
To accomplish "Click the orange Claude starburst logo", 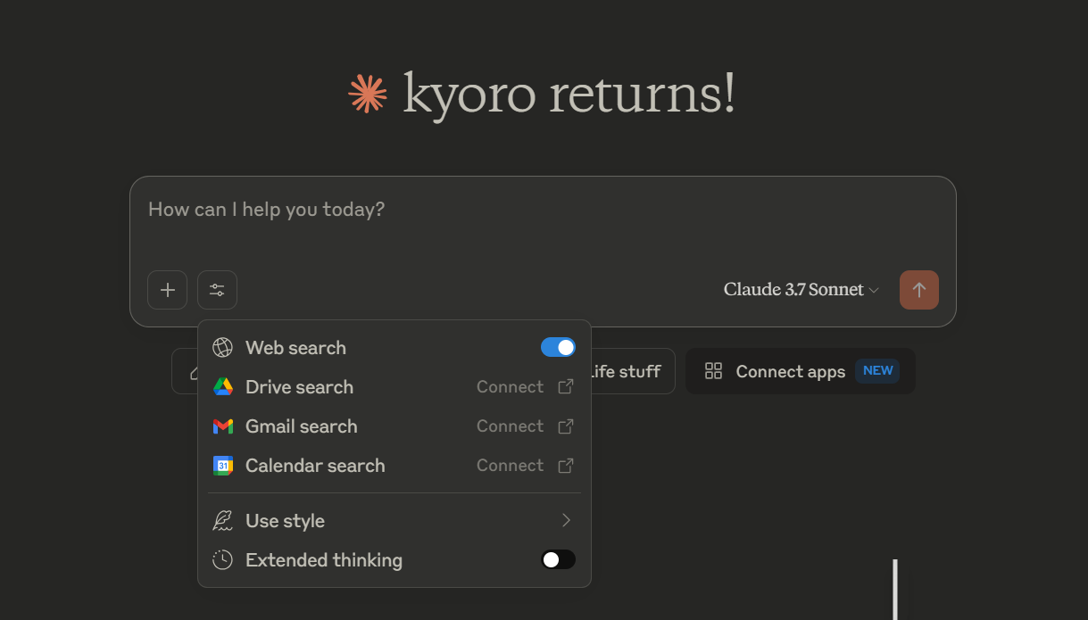I will pos(368,94).
